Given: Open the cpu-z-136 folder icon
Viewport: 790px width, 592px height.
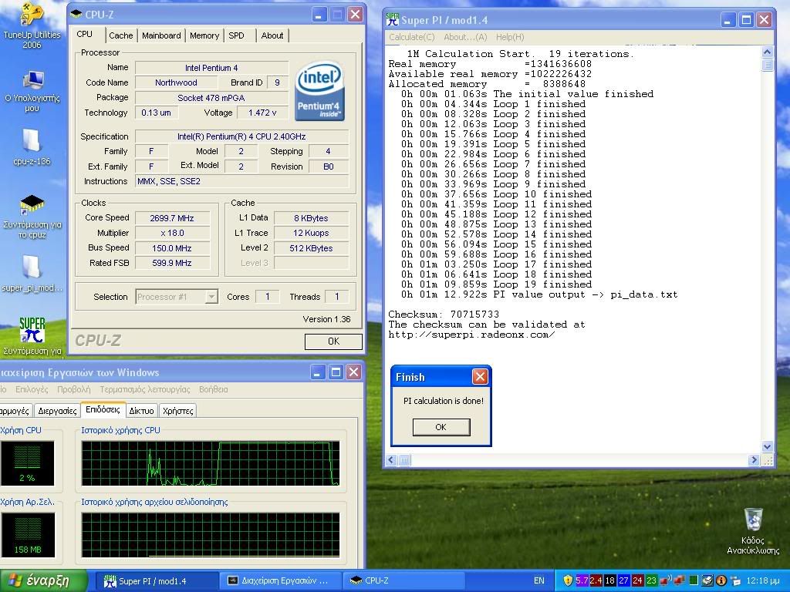Looking at the screenshot, I should pyautogui.click(x=32, y=141).
